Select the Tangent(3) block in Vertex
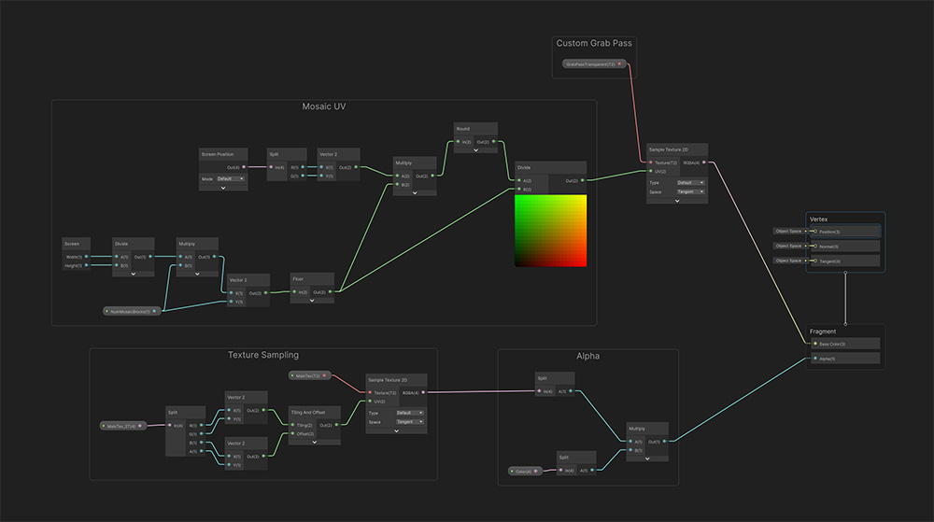Viewport: 934px width, 522px height. (845, 261)
